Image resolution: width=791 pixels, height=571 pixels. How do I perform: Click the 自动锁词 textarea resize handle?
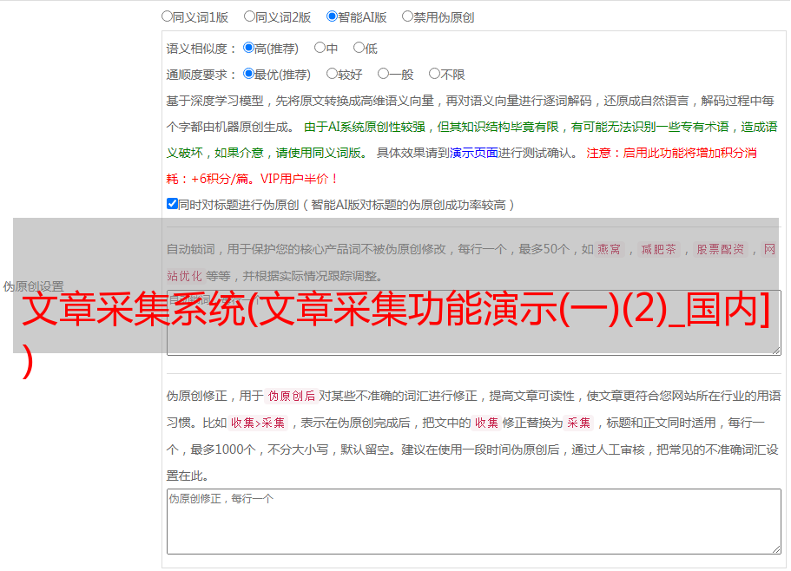[775, 349]
